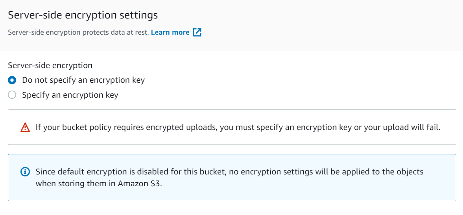This screenshot has width=463, height=215.
Task: Click the 'Do not specify an encryption key' label text
Action: pos(83,80)
